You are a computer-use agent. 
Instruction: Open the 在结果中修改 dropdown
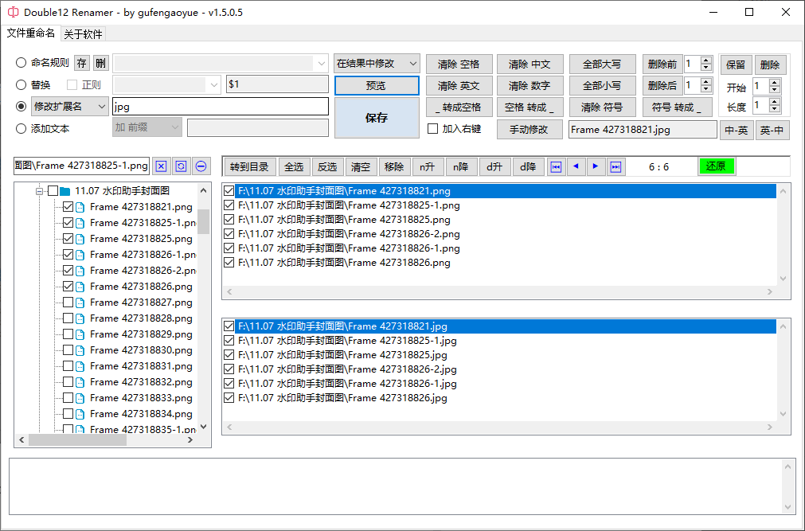(377, 64)
